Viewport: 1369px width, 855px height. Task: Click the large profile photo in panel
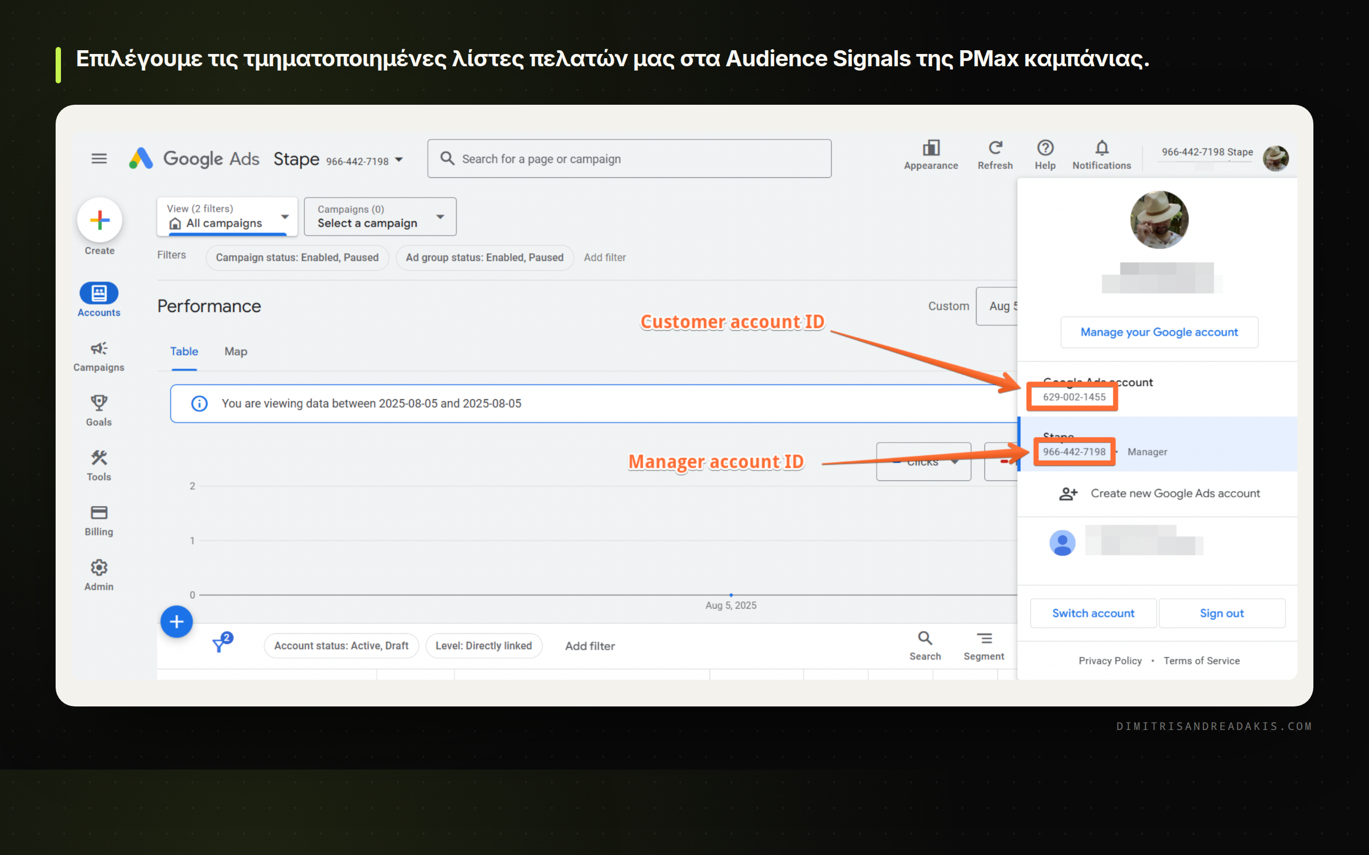click(x=1159, y=220)
